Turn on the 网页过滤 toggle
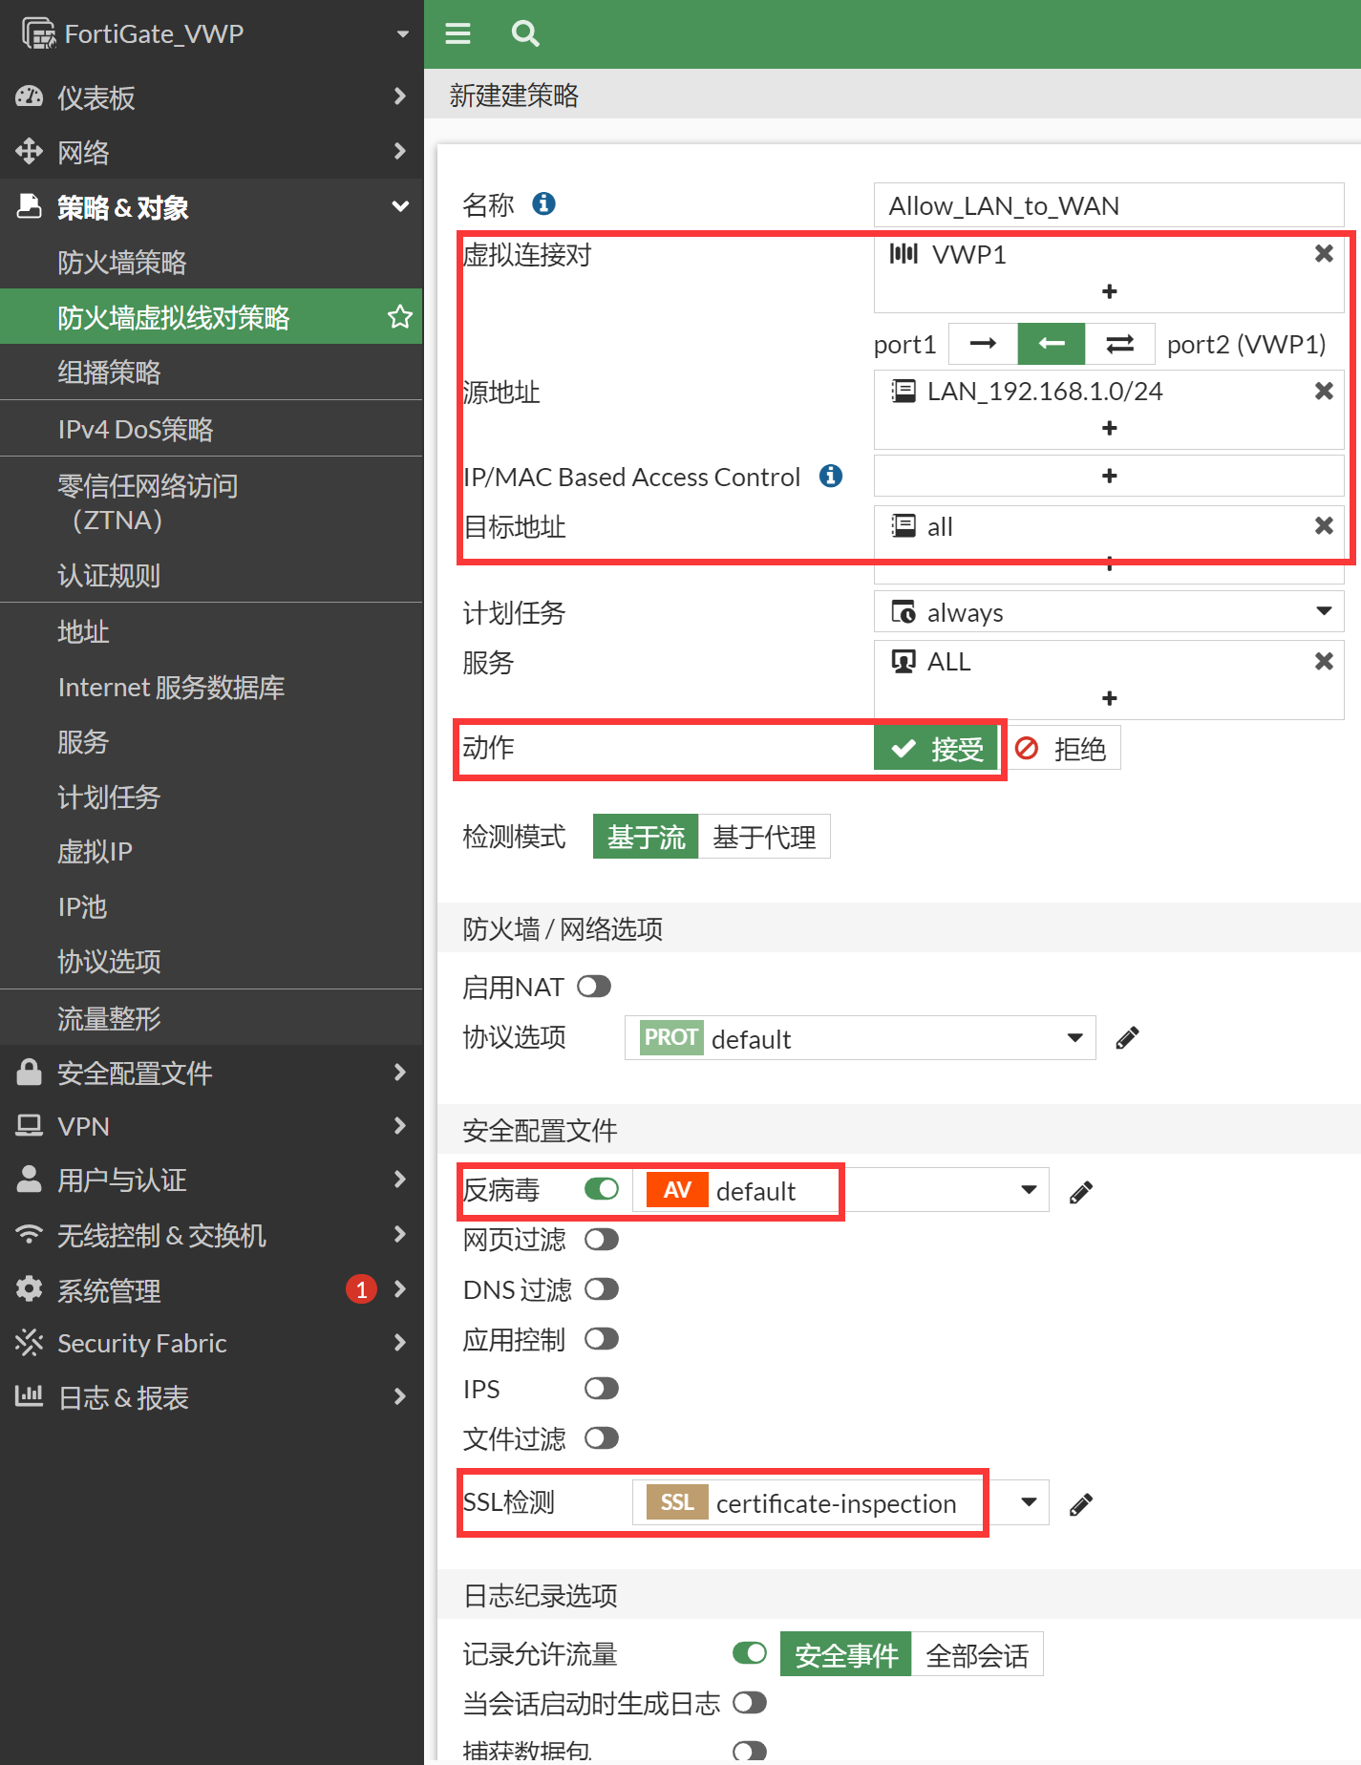 coord(602,1240)
